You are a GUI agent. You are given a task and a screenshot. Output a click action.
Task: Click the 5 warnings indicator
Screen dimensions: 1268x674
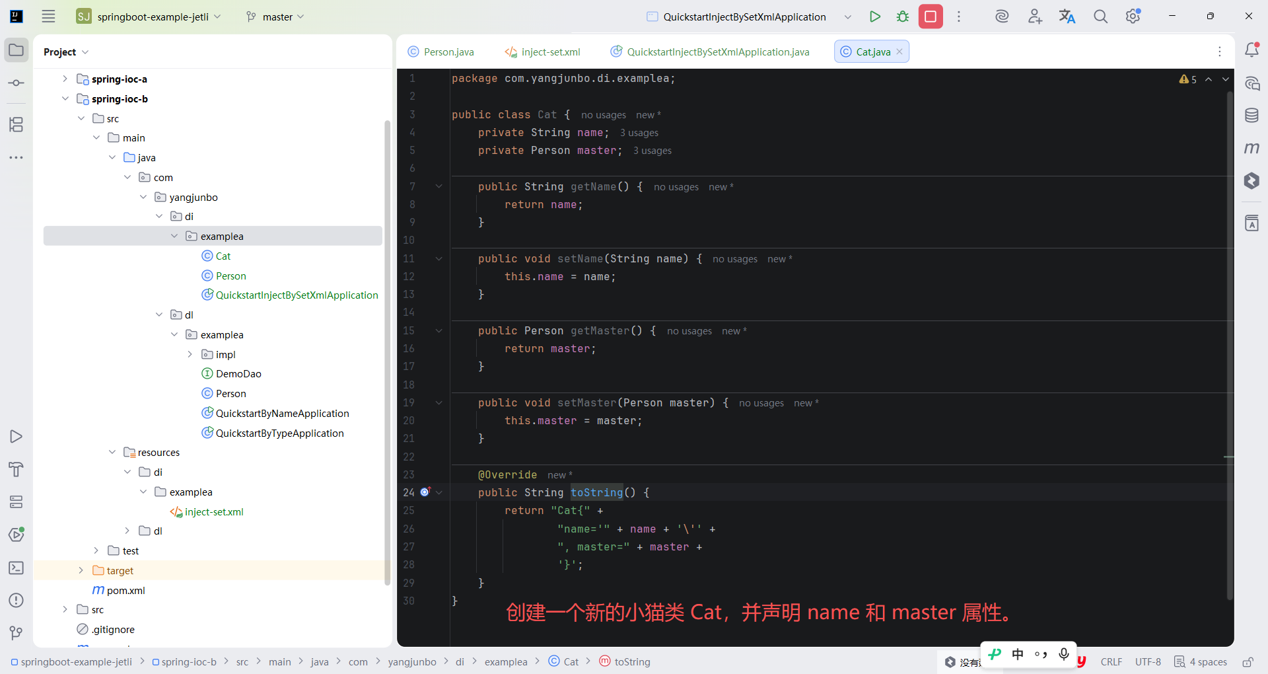[1187, 79]
